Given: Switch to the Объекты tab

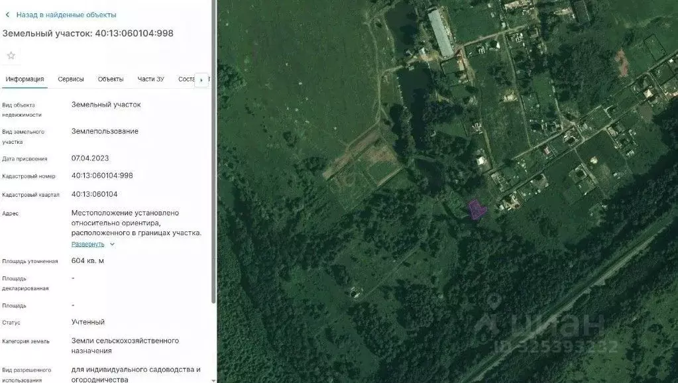Looking at the screenshot, I should [x=111, y=80].
